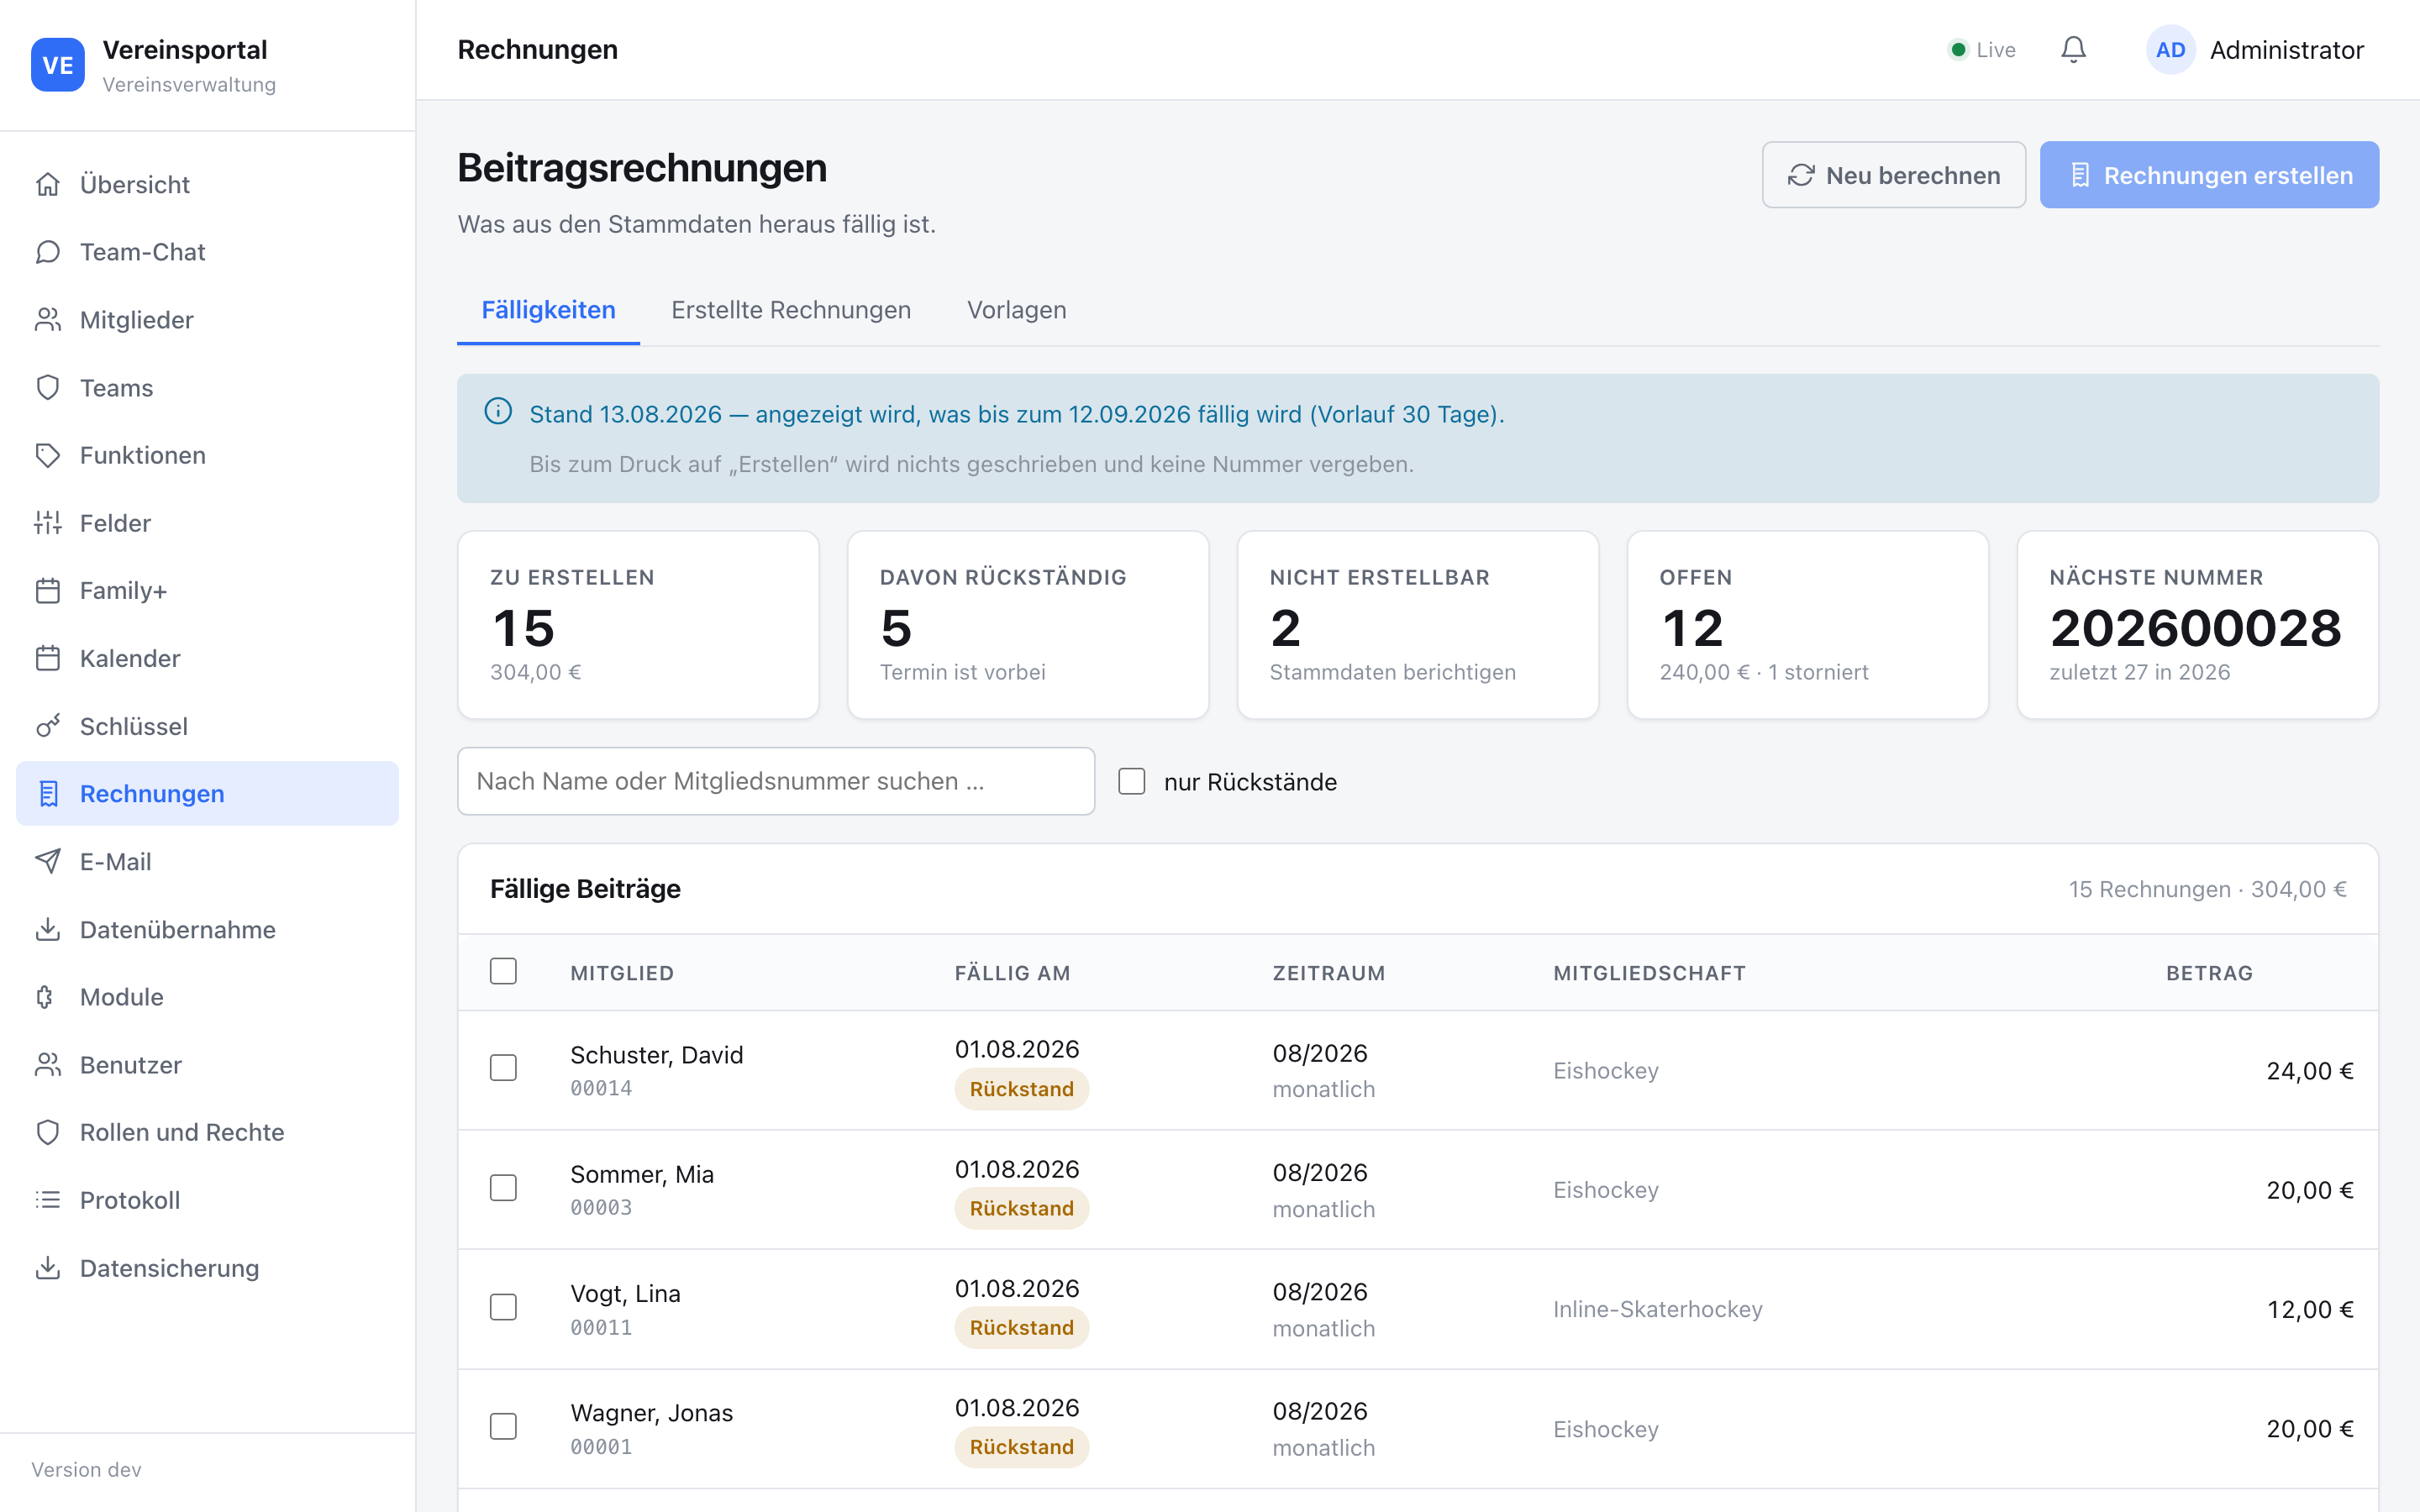The height and width of the screenshot is (1512, 2420).
Task: Click Inline-Skaterhockey membership cell
Action: (x=1657, y=1309)
